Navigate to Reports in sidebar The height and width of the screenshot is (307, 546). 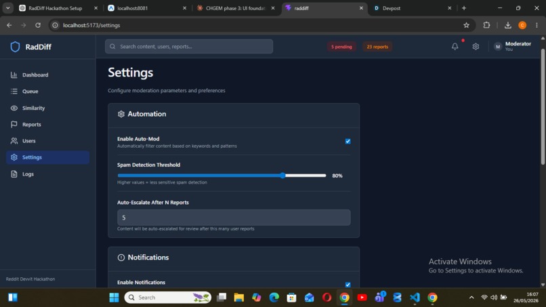pos(47,125)
